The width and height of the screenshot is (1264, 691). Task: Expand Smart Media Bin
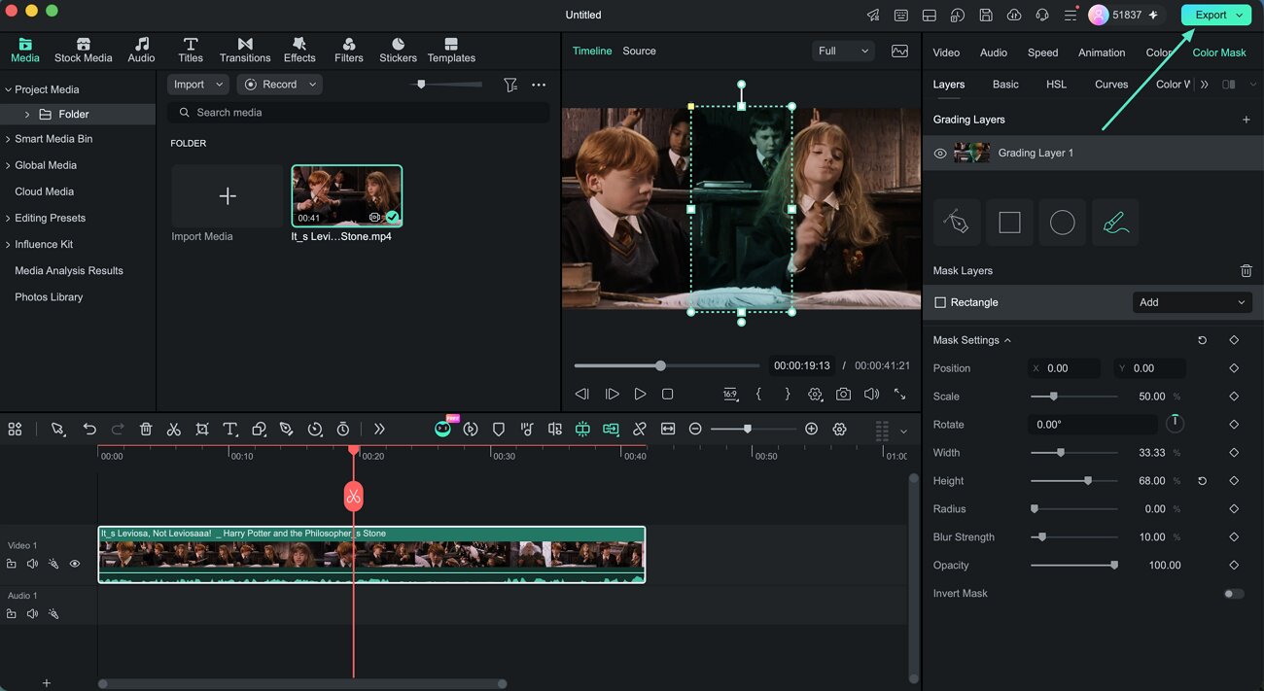8,139
